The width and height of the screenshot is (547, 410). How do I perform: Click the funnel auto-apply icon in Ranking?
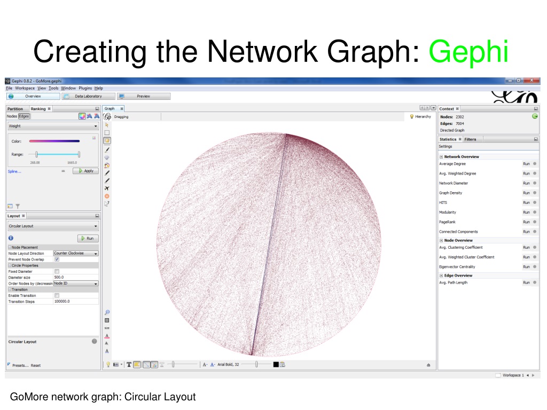(18, 207)
